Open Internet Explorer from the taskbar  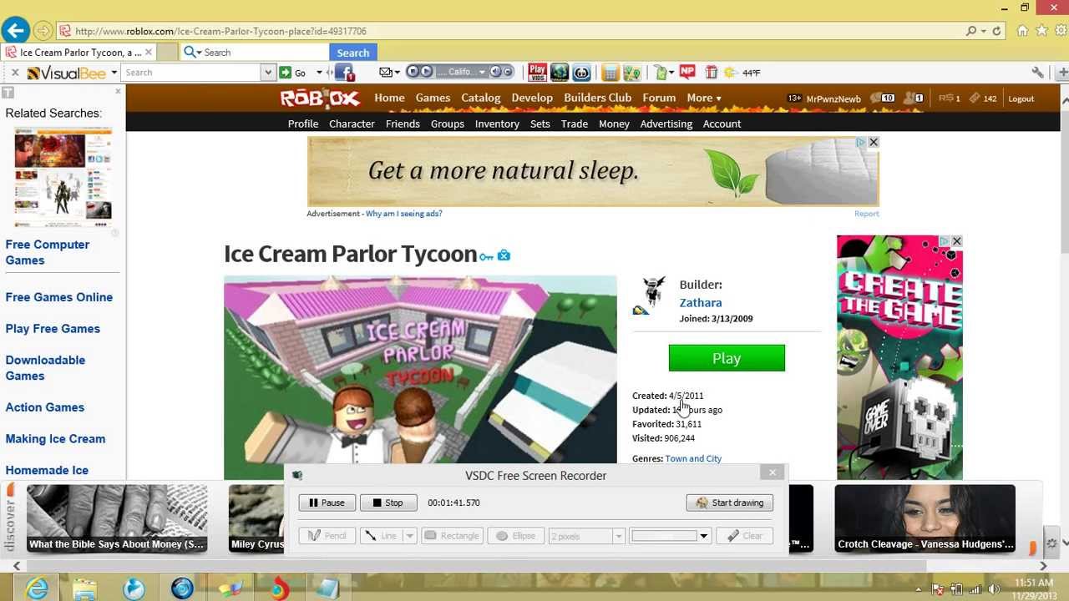click(37, 588)
